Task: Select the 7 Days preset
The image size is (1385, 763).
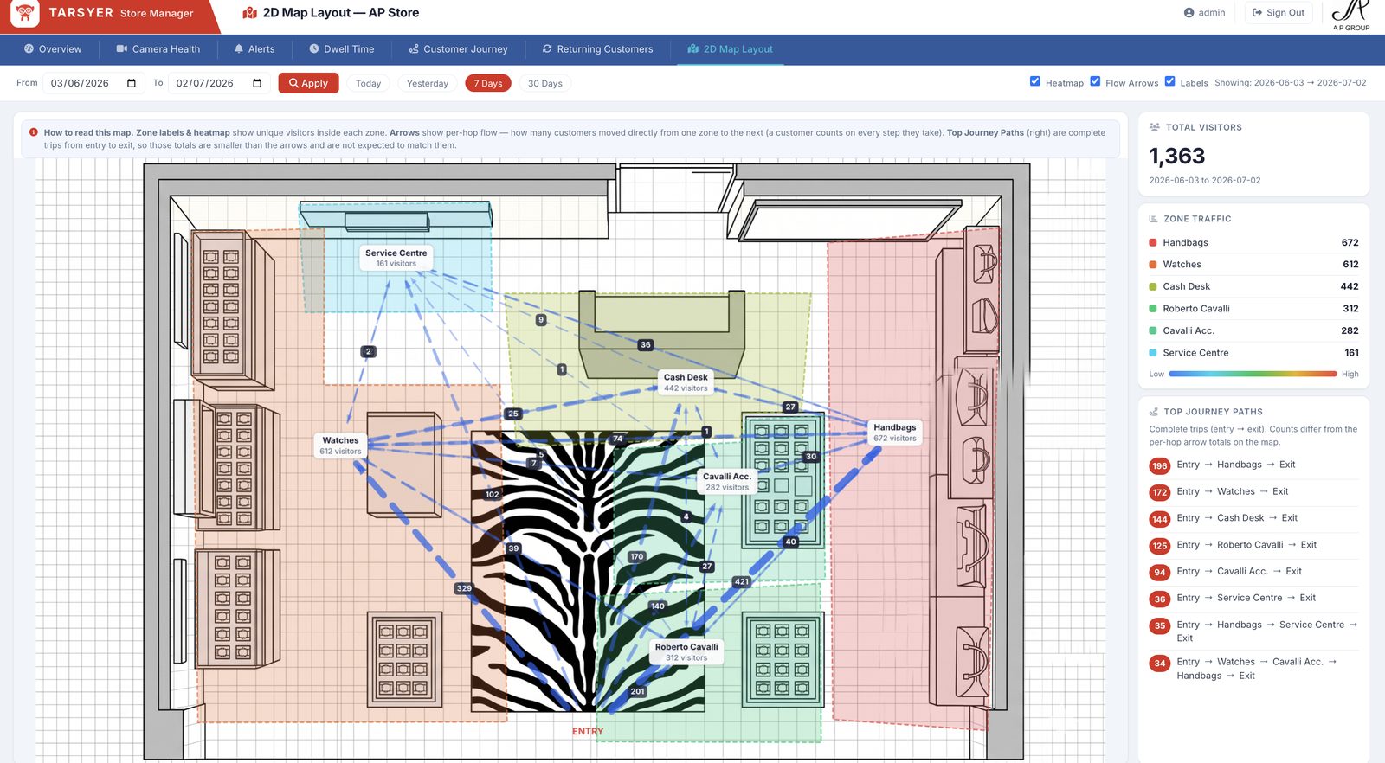Action: click(x=488, y=83)
